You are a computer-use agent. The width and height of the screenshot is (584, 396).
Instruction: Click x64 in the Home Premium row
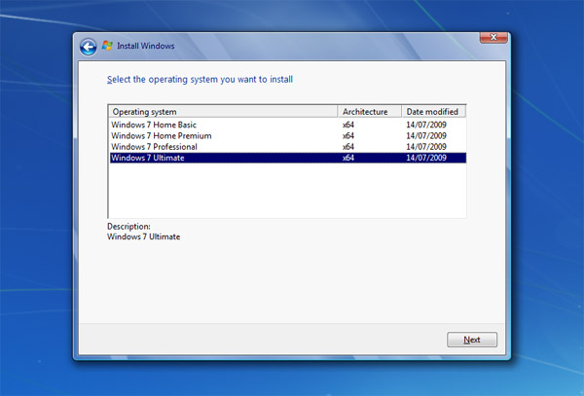348,135
